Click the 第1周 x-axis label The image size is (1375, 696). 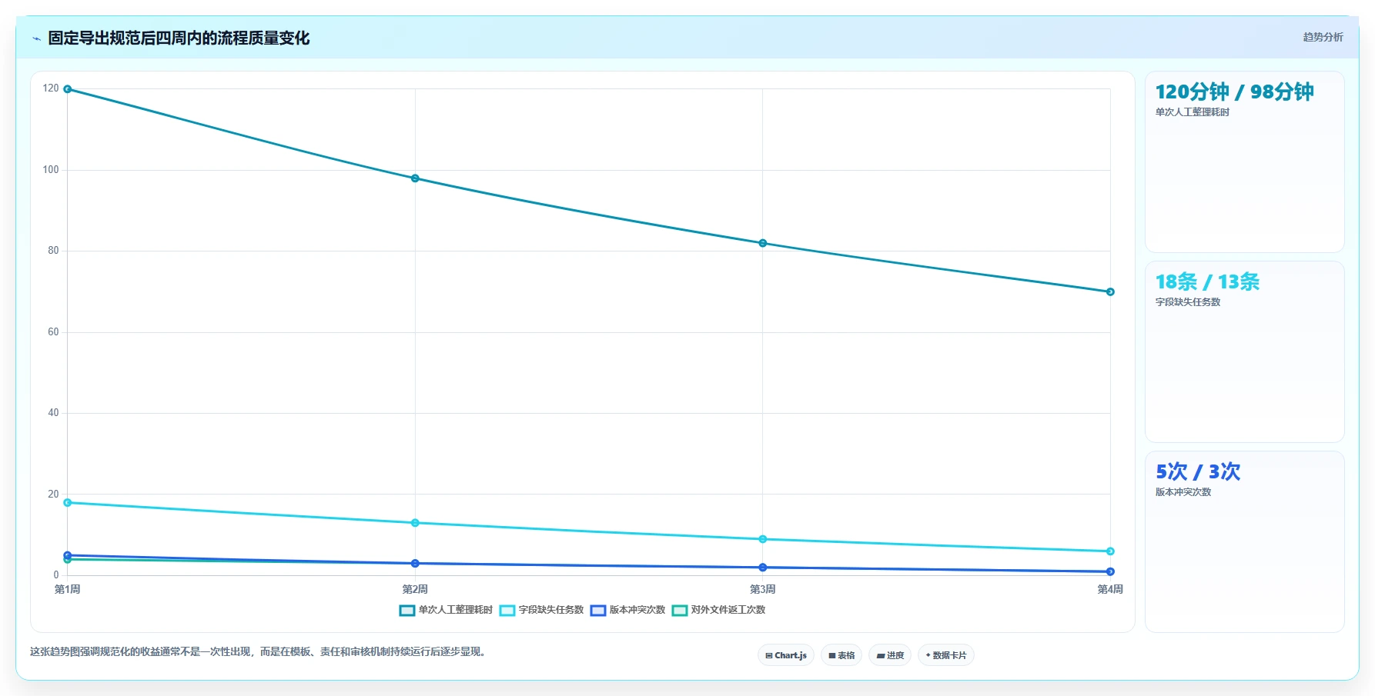(68, 589)
